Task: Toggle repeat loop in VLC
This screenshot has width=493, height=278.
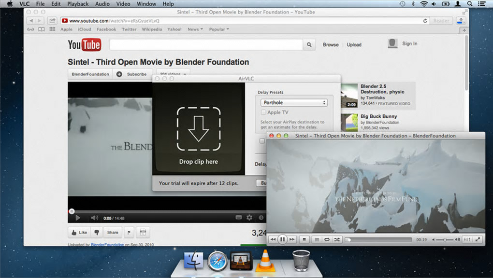Action: pyautogui.click(x=327, y=239)
